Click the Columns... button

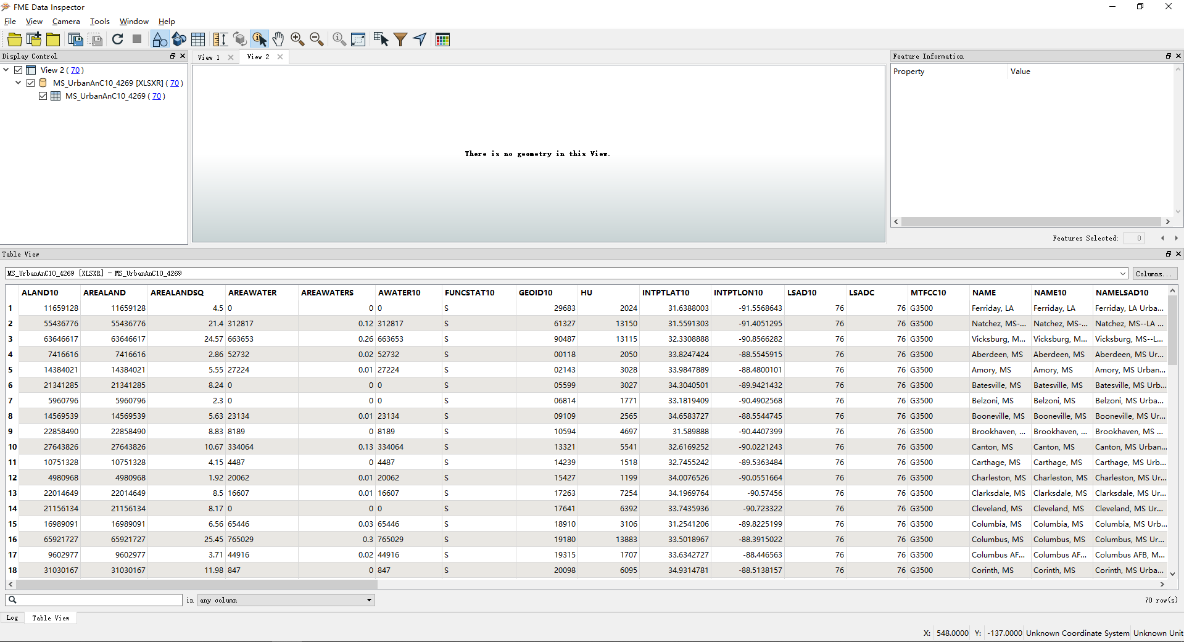pyautogui.click(x=1155, y=273)
